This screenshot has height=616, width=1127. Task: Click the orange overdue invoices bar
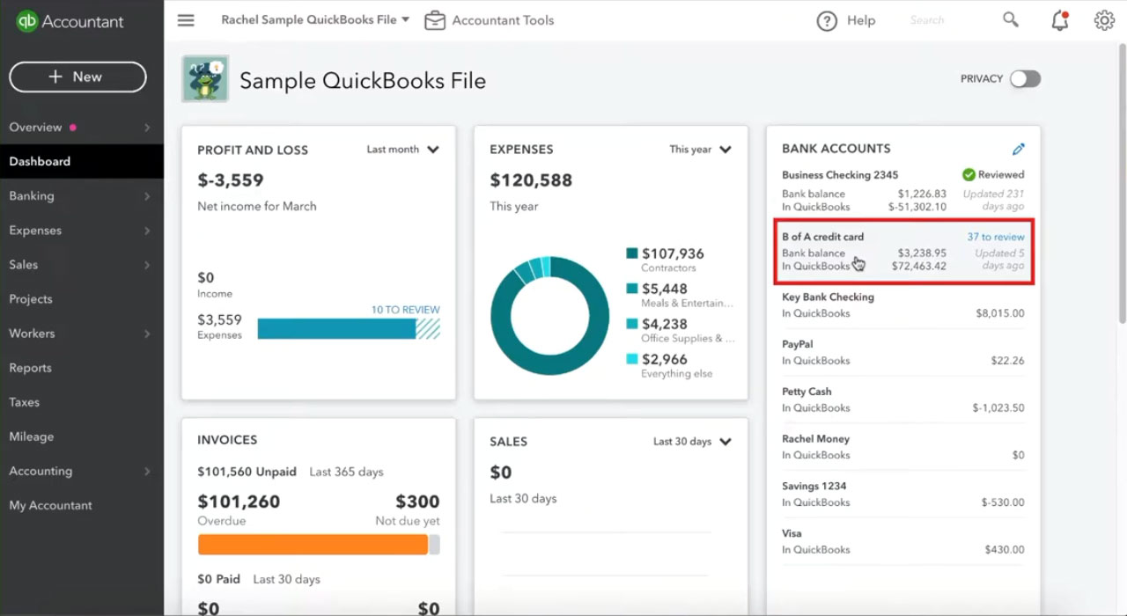313,545
